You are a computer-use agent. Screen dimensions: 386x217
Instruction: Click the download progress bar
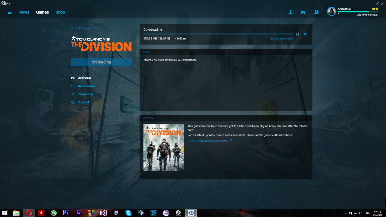click(x=218, y=34)
